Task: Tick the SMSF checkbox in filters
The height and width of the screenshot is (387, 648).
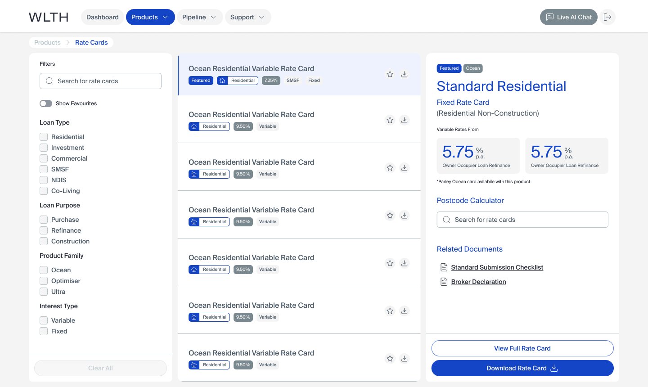Action: click(44, 169)
